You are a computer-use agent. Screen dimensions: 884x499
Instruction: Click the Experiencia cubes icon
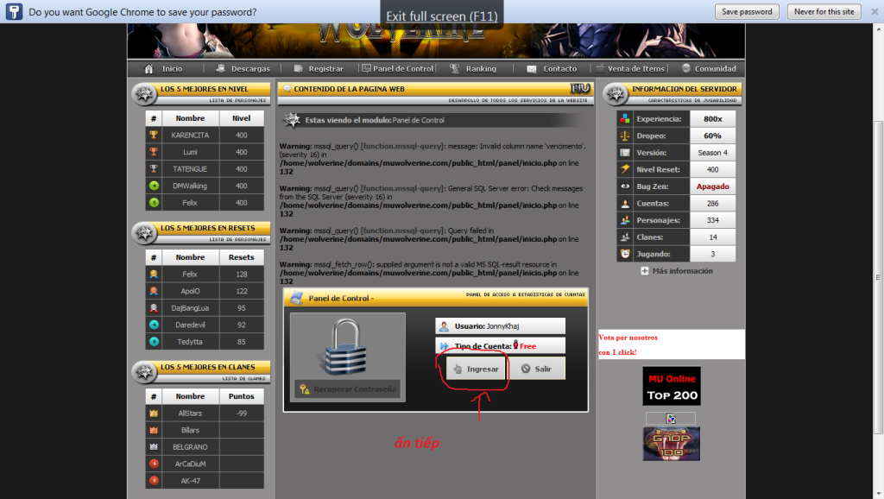(x=625, y=118)
